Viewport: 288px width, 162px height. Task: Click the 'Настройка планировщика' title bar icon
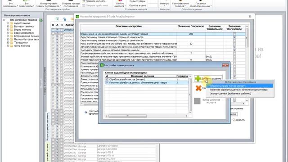tap(102, 65)
